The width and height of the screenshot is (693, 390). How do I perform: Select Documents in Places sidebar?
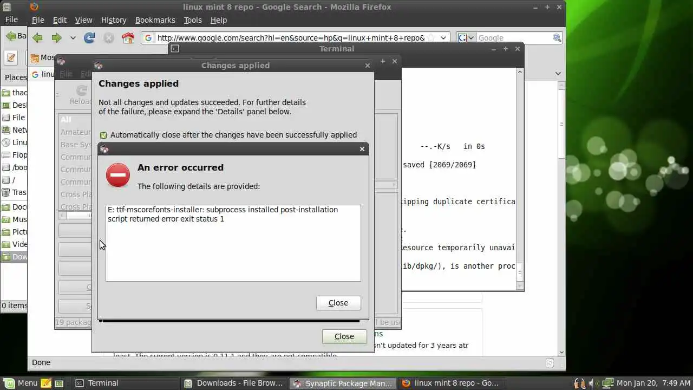(14, 207)
